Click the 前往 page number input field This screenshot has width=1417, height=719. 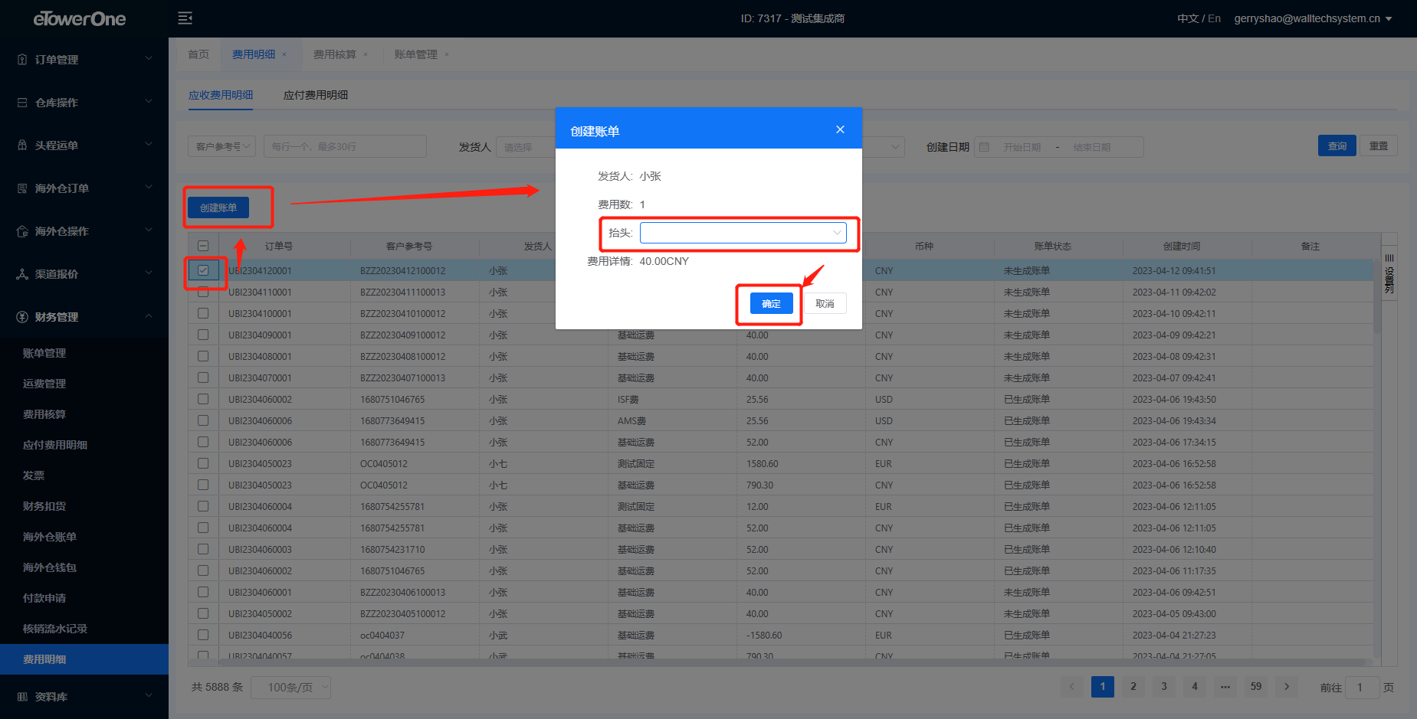(x=1363, y=688)
